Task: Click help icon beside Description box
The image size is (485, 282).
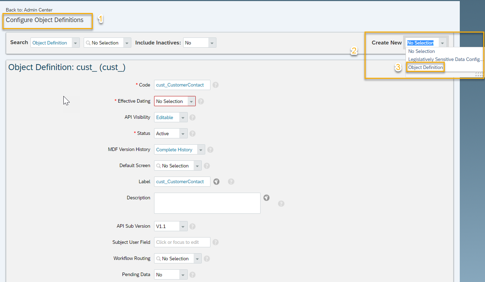Action: (x=281, y=204)
